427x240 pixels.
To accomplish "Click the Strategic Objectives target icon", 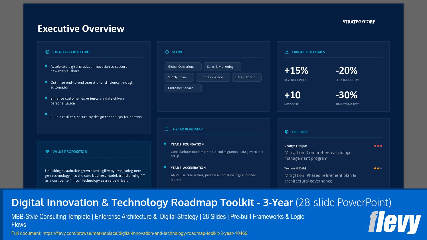I will tap(47, 52).
